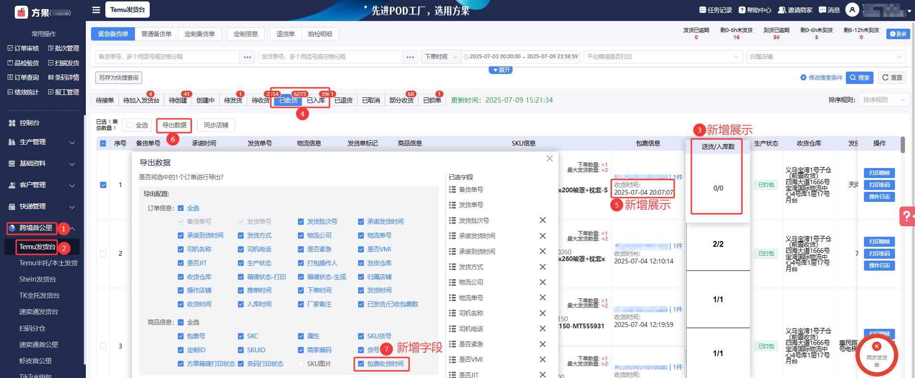Click the hamburger menu icon in header
This screenshot has width=915, height=378.
pos(96,10)
